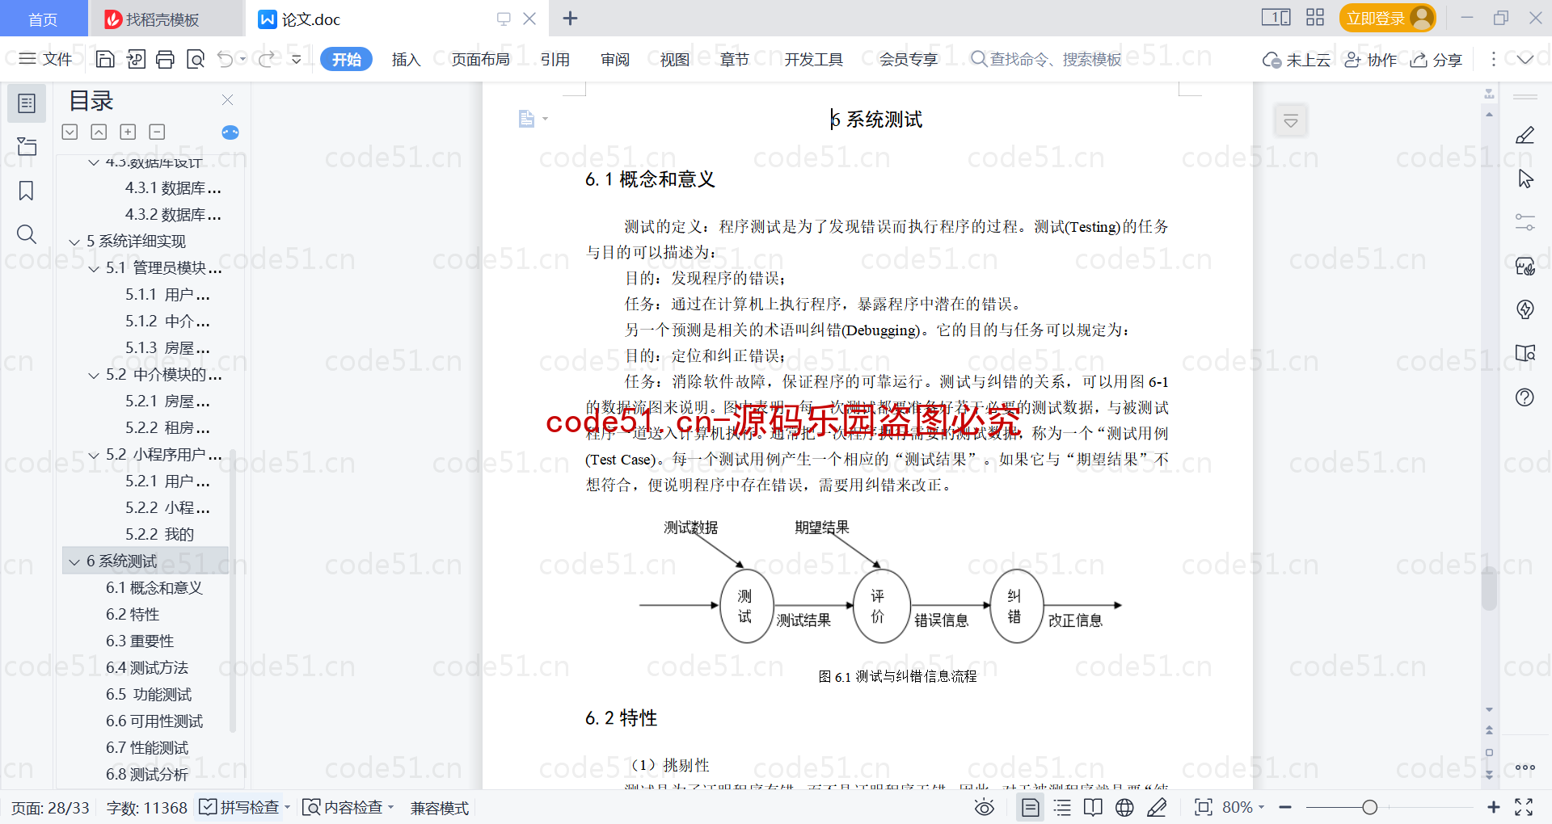Open the 插入 ribbon tab

406,59
